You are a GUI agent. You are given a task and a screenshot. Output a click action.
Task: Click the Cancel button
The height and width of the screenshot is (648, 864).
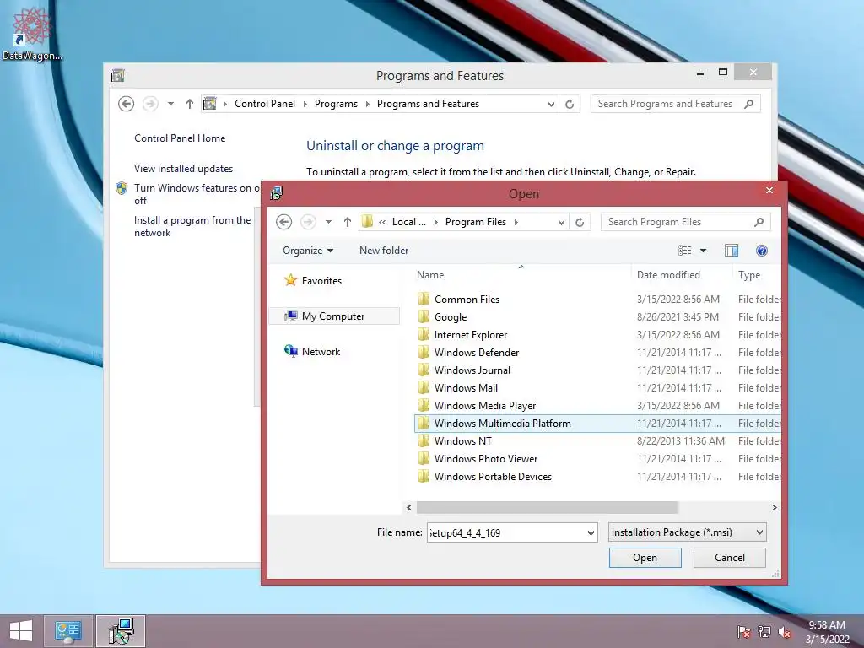(730, 558)
